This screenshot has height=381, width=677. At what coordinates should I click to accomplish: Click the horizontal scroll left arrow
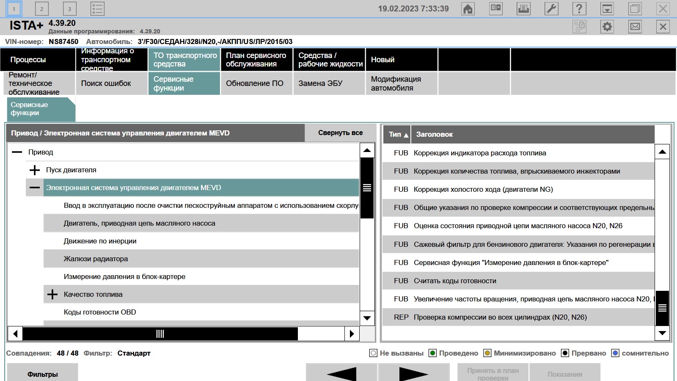15,334
